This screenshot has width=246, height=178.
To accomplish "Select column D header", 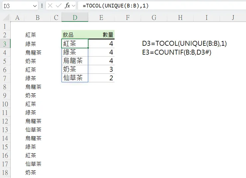I will point(75,18).
